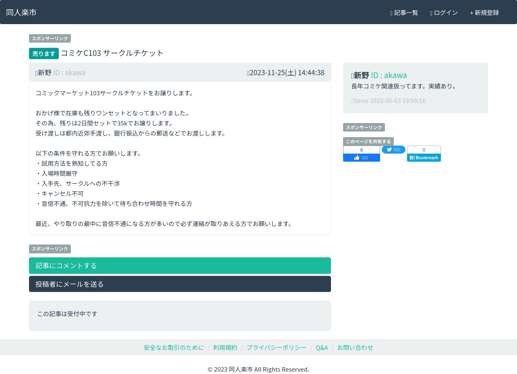Click the この記事は受付中です status text
This screenshot has width=517, height=374.
[x=67, y=314]
